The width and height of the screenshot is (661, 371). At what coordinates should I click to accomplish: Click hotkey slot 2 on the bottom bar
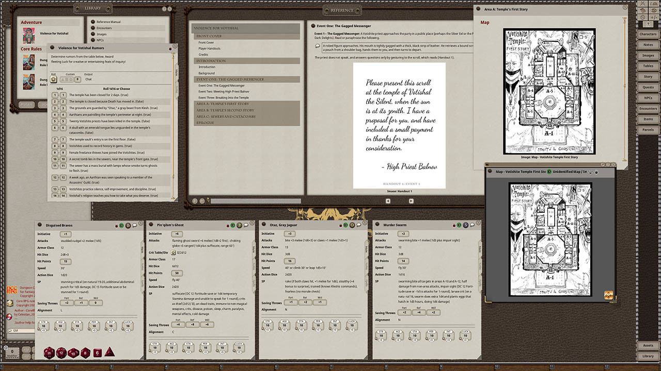coord(56,366)
